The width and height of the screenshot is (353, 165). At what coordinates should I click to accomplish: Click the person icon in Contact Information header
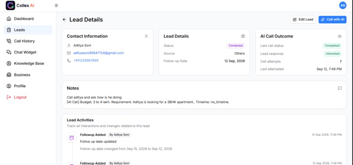[x=146, y=36]
